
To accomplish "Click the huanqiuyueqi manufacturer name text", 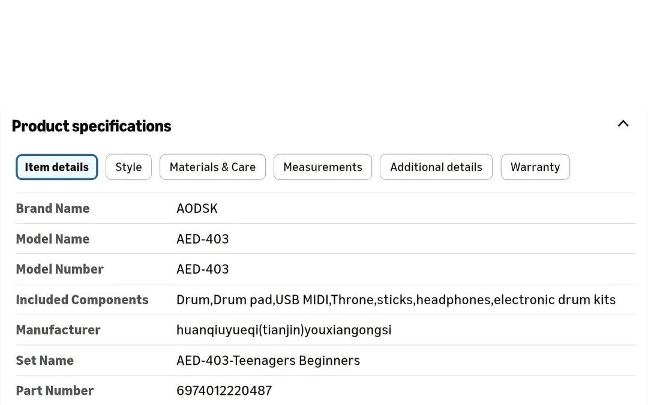I will (283, 330).
